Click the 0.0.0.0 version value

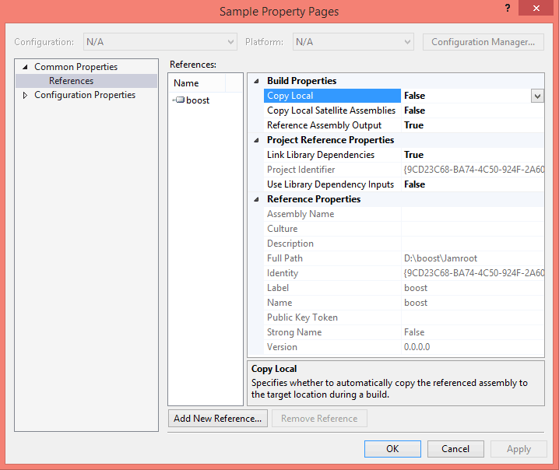pyautogui.click(x=417, y=347)
